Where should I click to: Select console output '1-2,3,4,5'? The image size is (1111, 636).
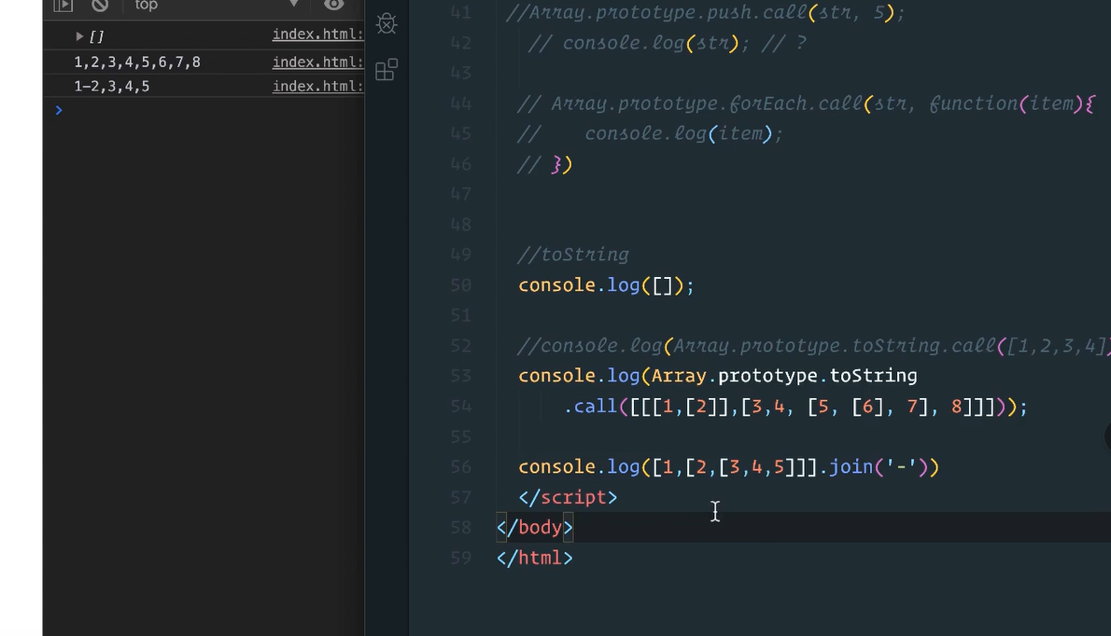(x=111, y=87)
